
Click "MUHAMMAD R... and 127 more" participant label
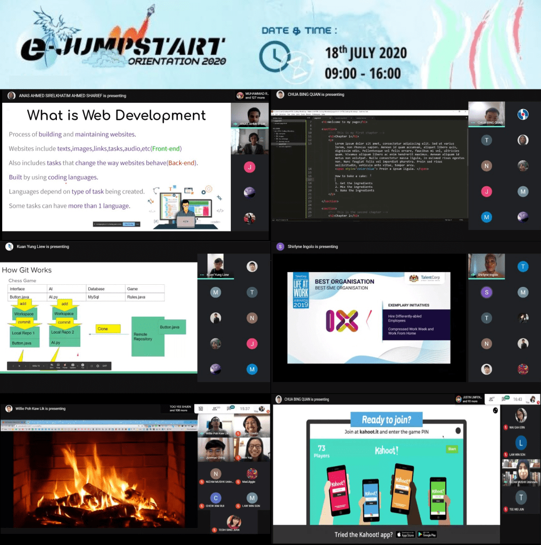[252, 96]
